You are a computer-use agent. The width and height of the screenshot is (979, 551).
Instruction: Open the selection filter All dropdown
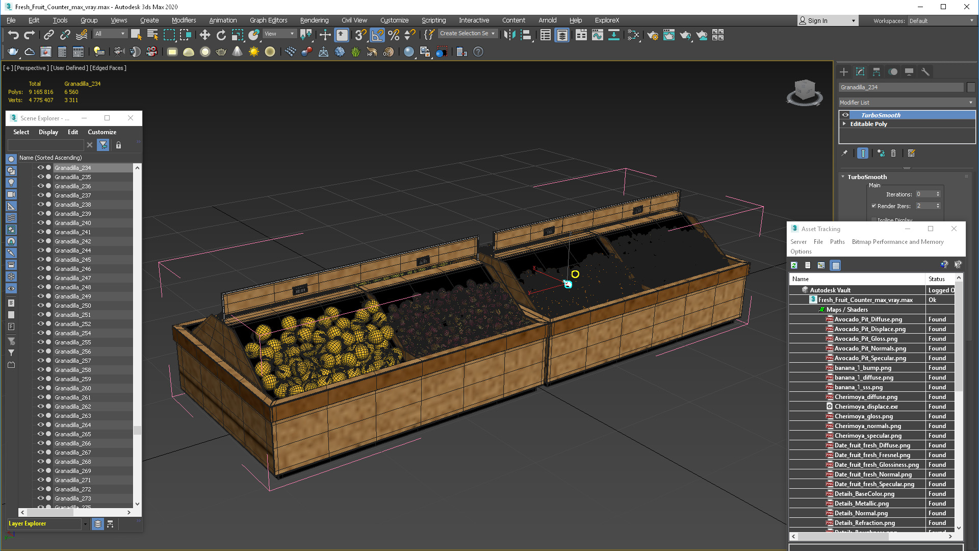[110, 34]
